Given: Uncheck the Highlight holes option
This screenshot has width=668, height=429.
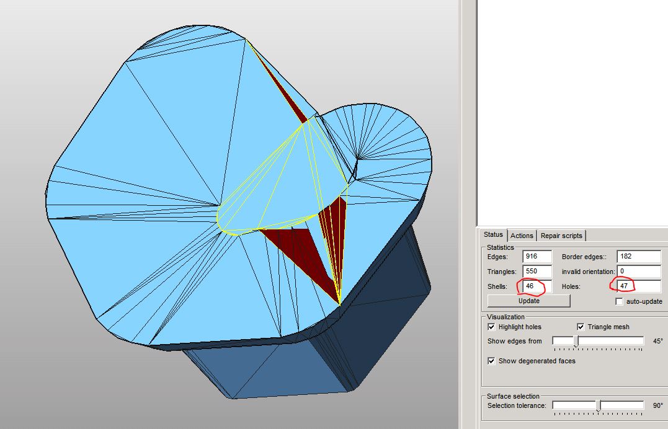Looking at the screenshot, I should click(x=491, y=327).
